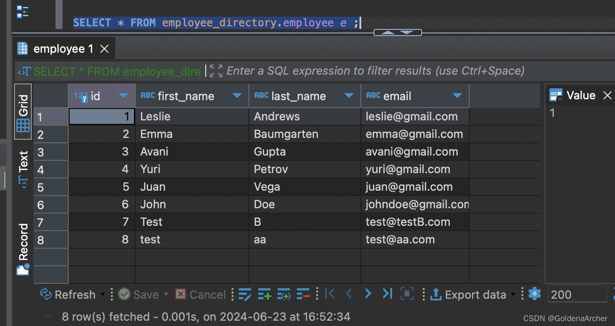Click the Export data button

point(468,294)
